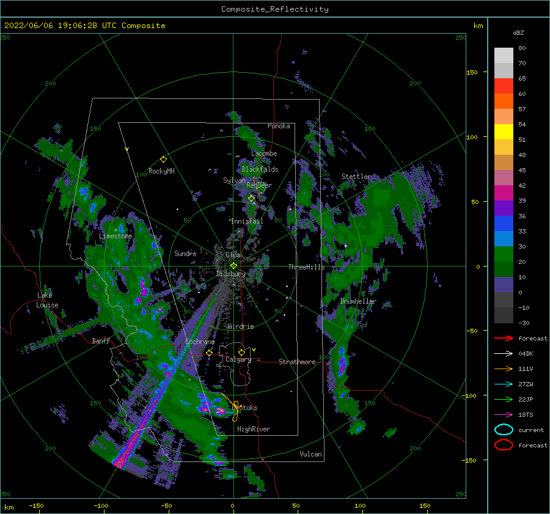Pick the yellow 54-51 dBZ color swatch
The height and width of the screenshot is (514, 550).
point(504,132)
